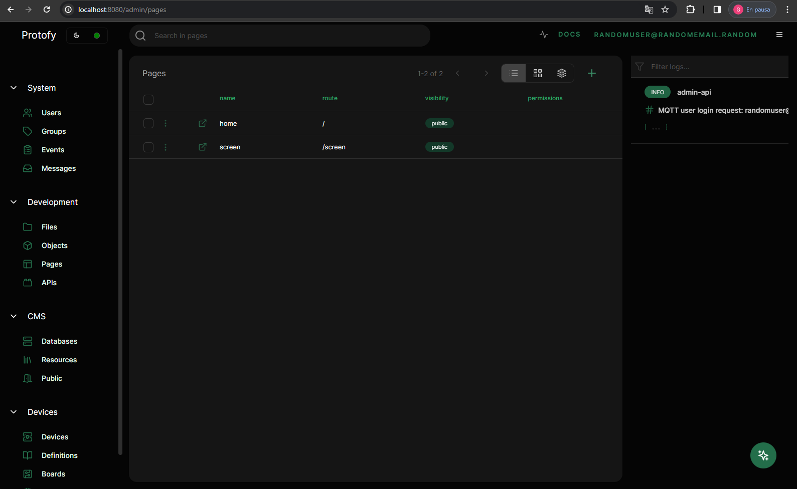The width and height of the screenshot is (797, 489).
Task: Collapse the System sidebar section
Action: coord(14,88)
